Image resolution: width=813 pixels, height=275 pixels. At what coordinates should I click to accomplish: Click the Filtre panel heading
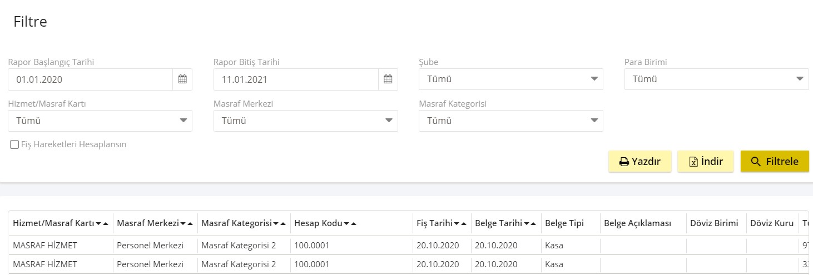click(x=31, y=22)
